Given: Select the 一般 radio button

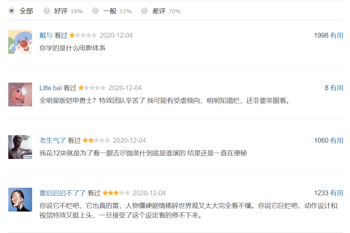Looking at the screenshot, I should pos(95,11).
